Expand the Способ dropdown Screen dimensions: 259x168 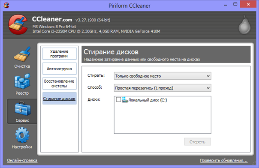tap(163, 88)
